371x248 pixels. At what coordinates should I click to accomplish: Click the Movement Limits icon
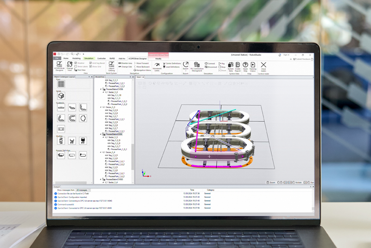pos(157,65)
